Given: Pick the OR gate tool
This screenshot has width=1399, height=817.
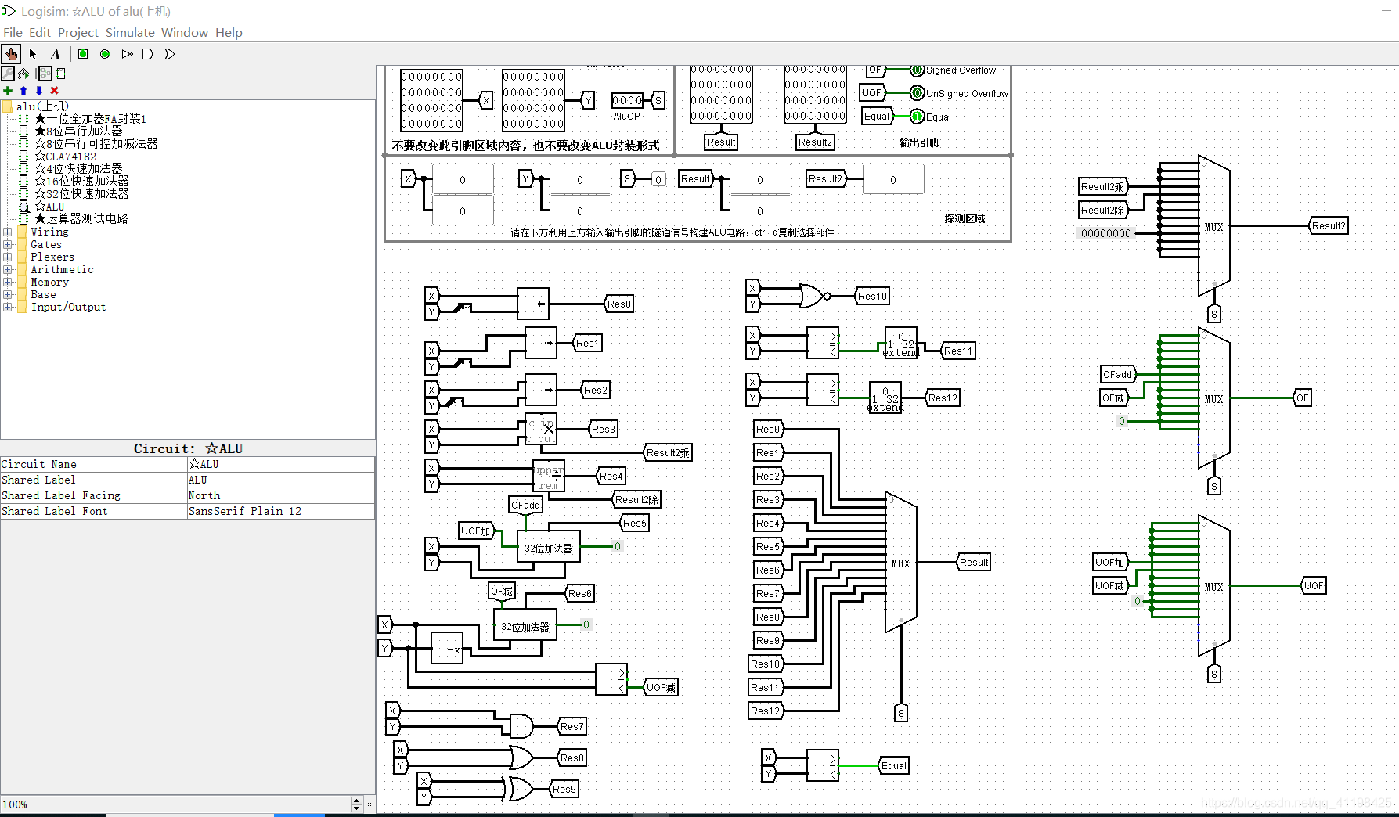Looking at the screenshot, I should coord(169,54).
